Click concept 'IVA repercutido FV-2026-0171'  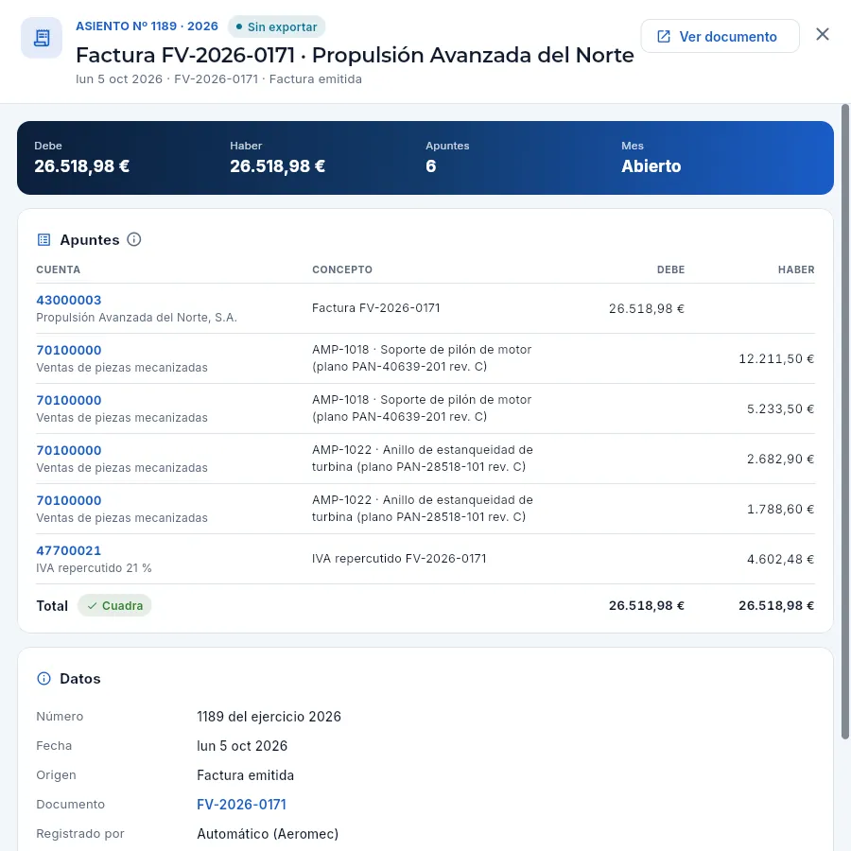click(x=399, y=559)
